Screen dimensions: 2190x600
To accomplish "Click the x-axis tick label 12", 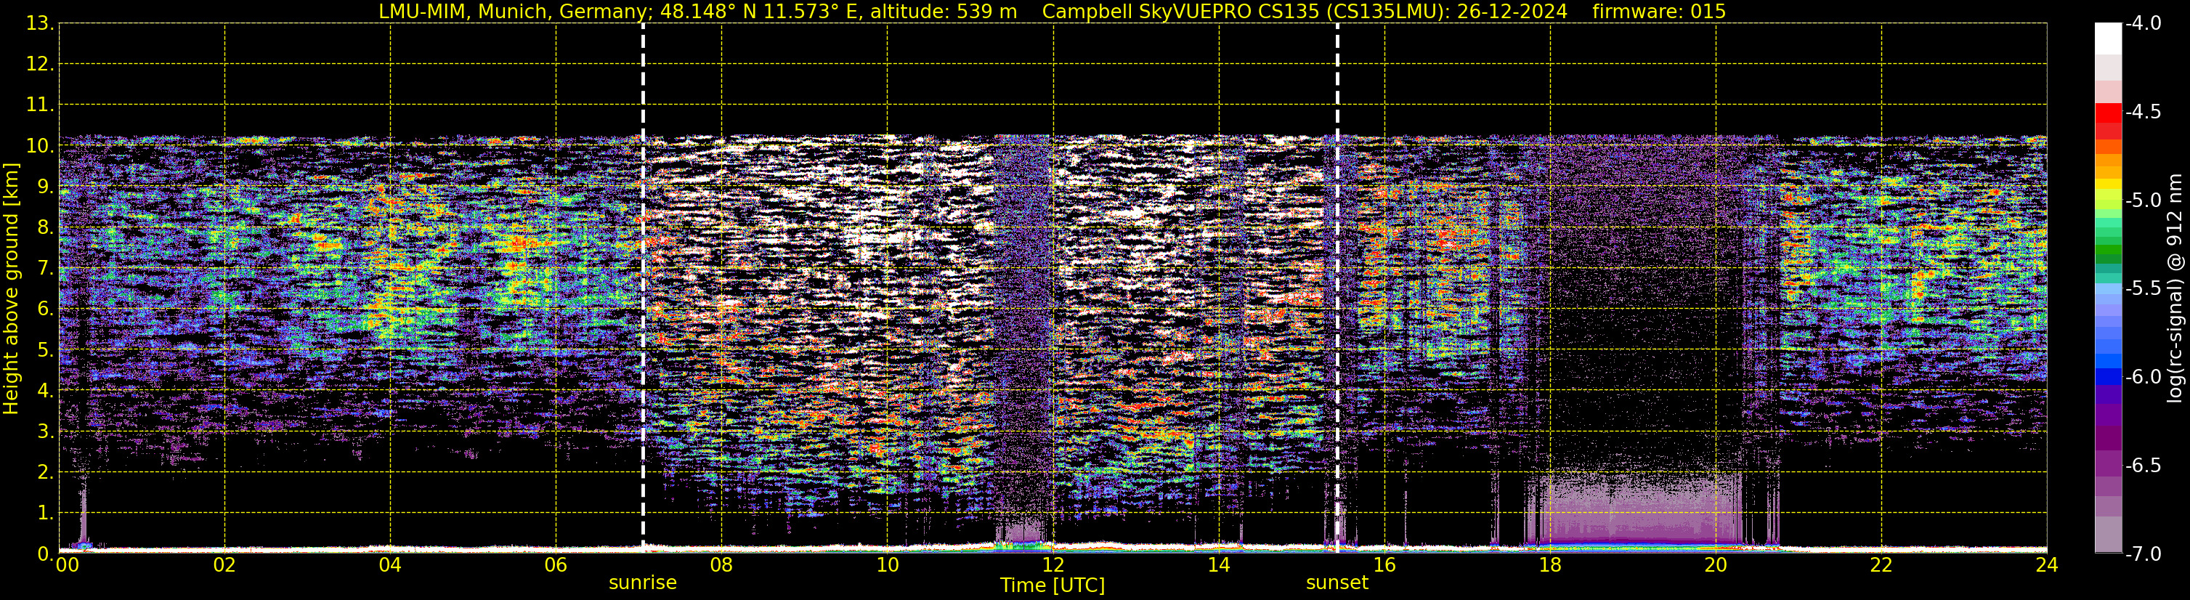I will (x=1053, y=565).
